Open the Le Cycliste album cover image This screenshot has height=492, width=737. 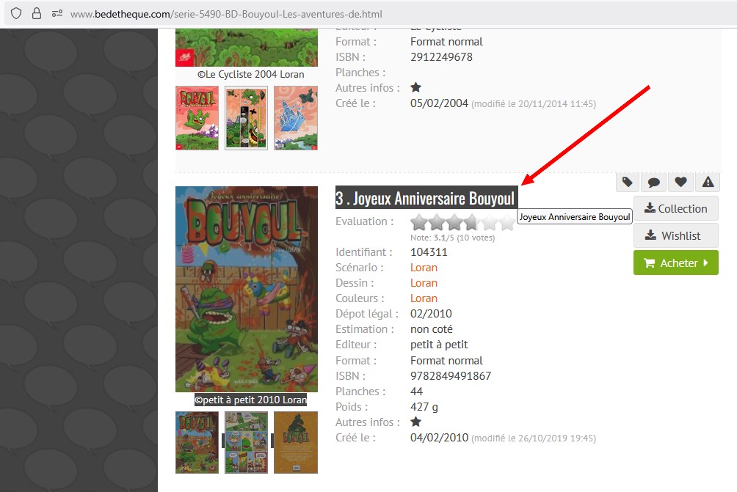(247, 48)
